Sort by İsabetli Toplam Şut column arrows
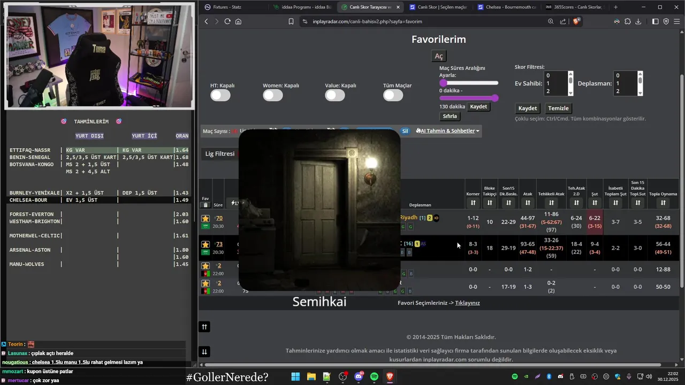Screen dimensions: 685x385 (x=615, y=203)
